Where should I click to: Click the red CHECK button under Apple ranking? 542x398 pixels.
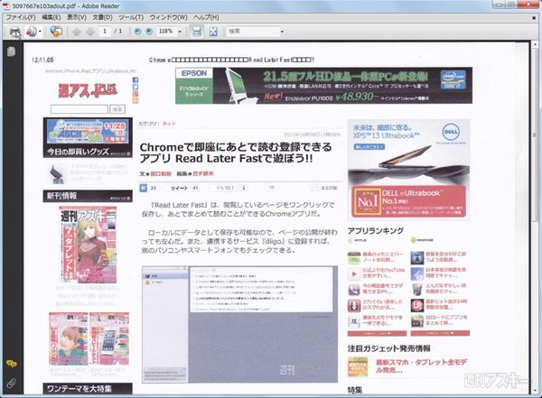coord(377,333)
